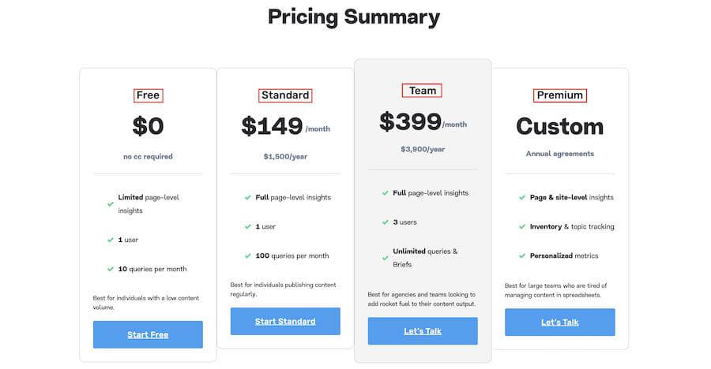Click checkmark beside Unlimited queries & Briefs
711x369 pixels.
pyautogui.click(x=385, y=258)
